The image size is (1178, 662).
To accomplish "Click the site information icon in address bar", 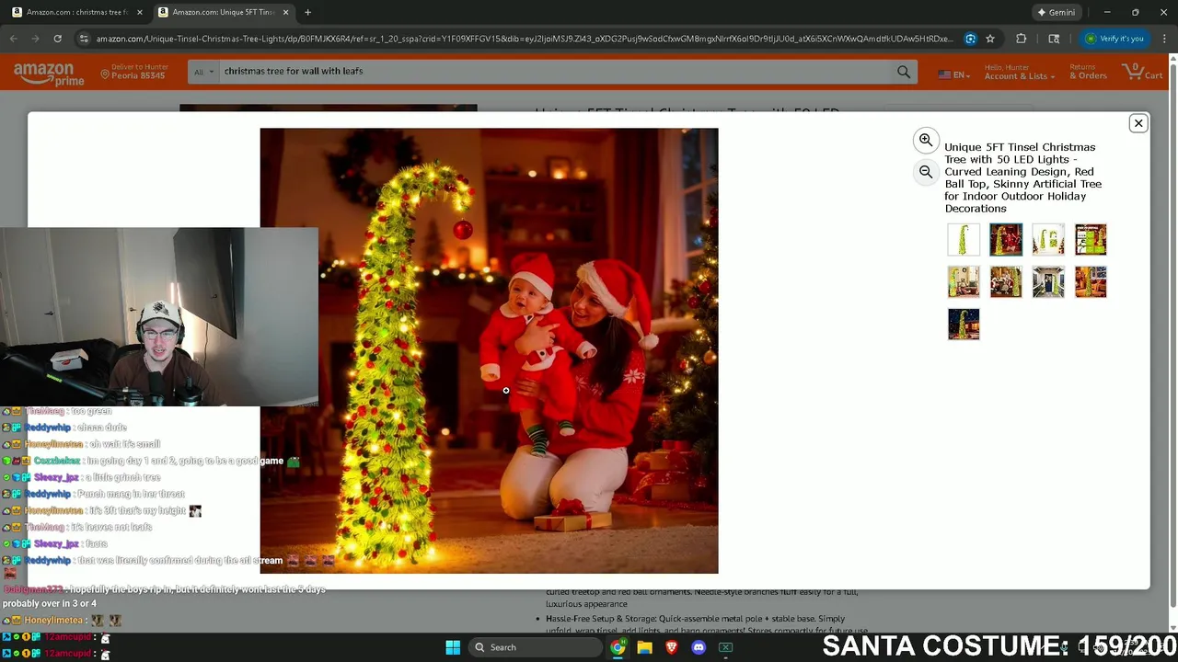I will (x=84, y=39).
